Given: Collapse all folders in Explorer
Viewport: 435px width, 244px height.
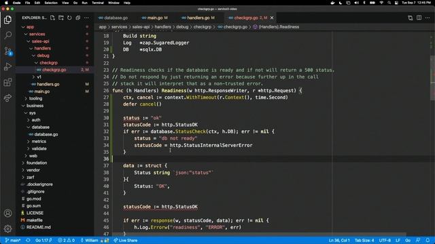Looking at the screenshot, I should 78,18.
